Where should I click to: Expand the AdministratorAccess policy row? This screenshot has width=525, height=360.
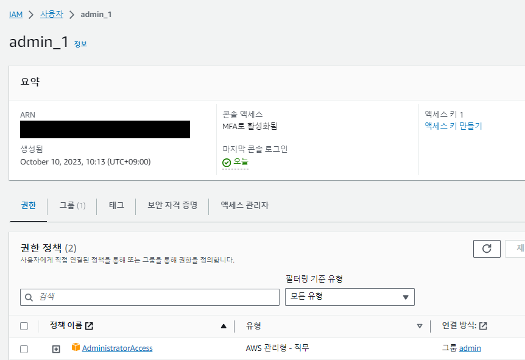click(56, 349)
